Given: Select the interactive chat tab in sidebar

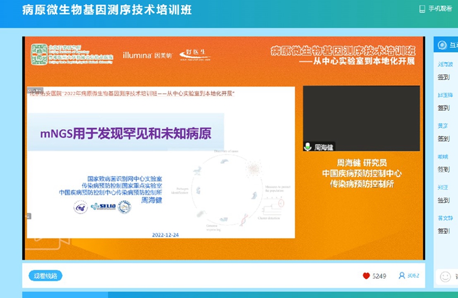Looking at the screenshot, I should 453,45.
